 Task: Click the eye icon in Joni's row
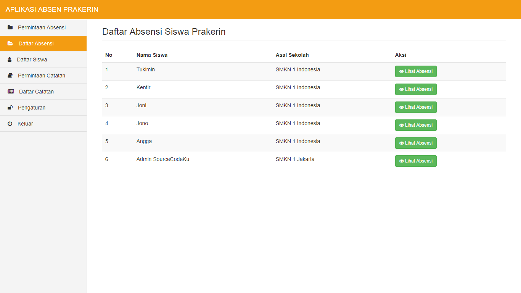tap(401, 107)
